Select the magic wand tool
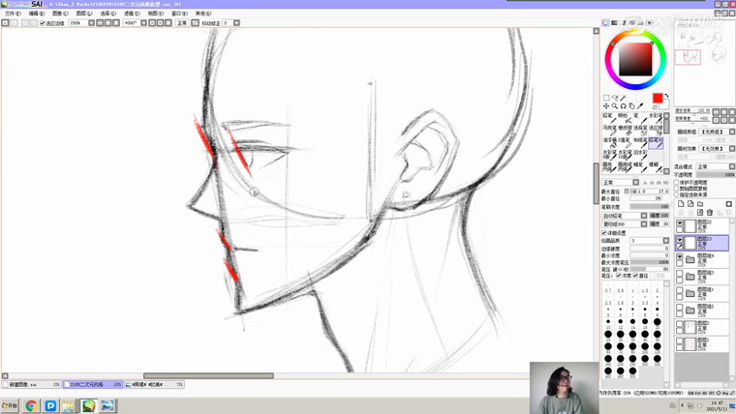736x414 pixels. click(x=622, y=98)
